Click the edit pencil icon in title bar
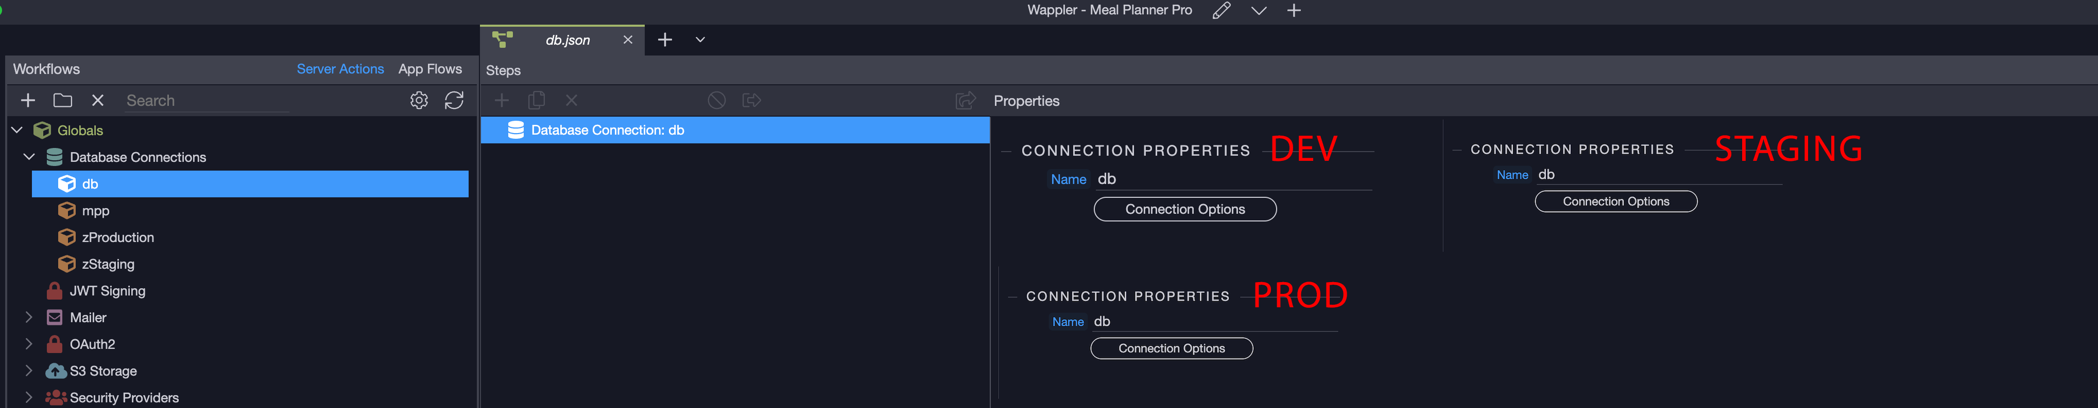This screenshot has width=2098, height=408. coord(1221,11)
